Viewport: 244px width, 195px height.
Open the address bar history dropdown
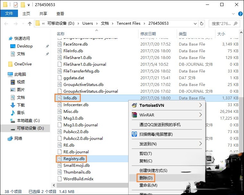click(195, 24)
